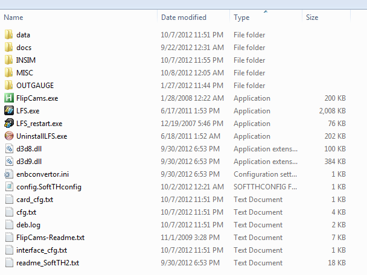
Task: Click the enbconvertor.ini gear icon
Action: 8,174
